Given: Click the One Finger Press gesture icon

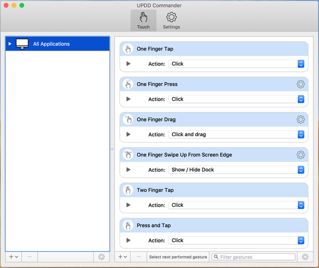Looking at the screenshot, I should [x=128, y=84].
